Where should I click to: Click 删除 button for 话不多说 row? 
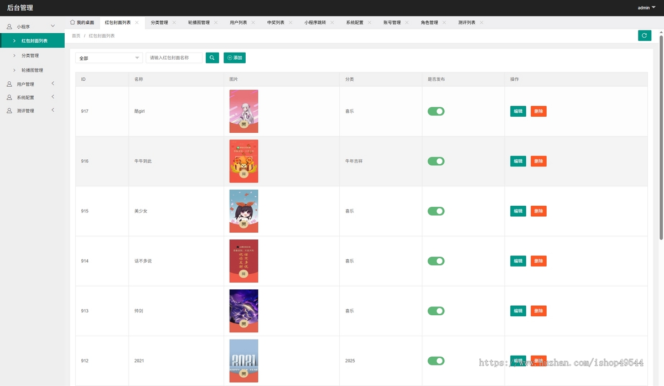pos(538,260)
